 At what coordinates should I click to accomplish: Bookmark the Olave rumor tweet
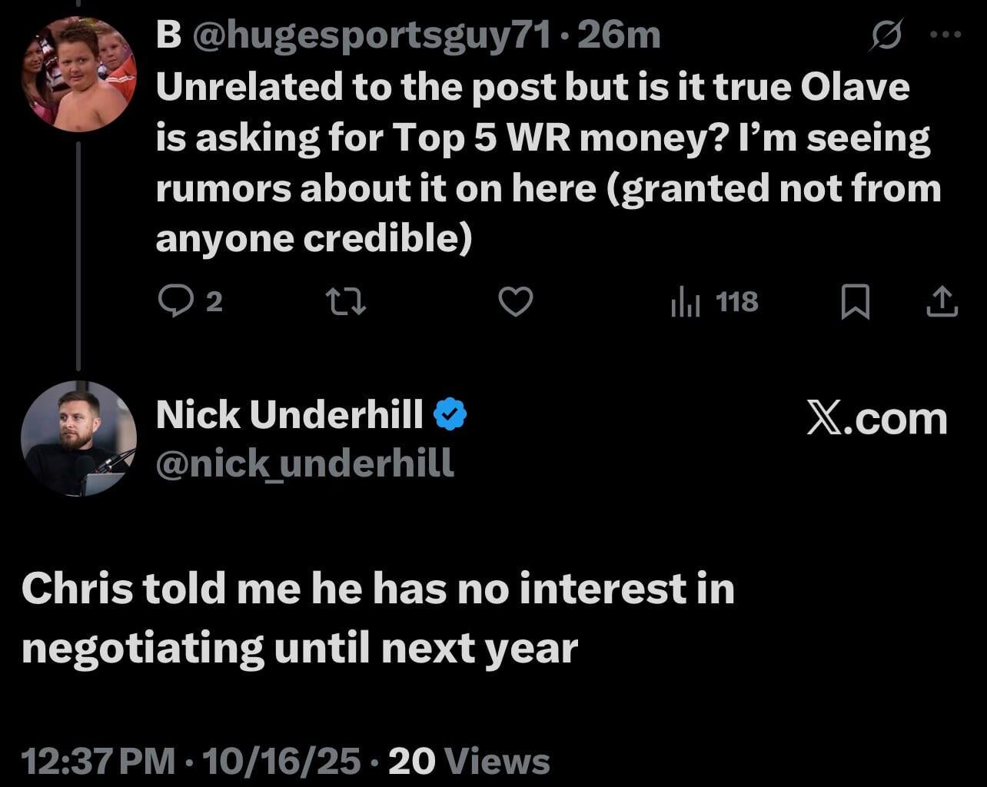(855, 302)
